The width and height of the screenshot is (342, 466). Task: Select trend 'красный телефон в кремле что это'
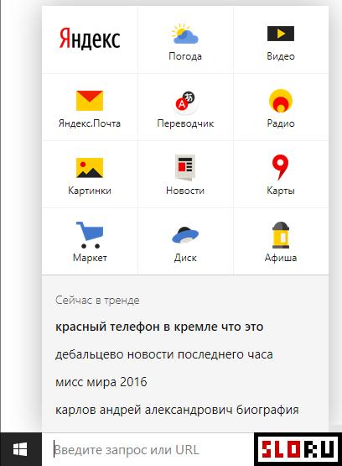159,327
